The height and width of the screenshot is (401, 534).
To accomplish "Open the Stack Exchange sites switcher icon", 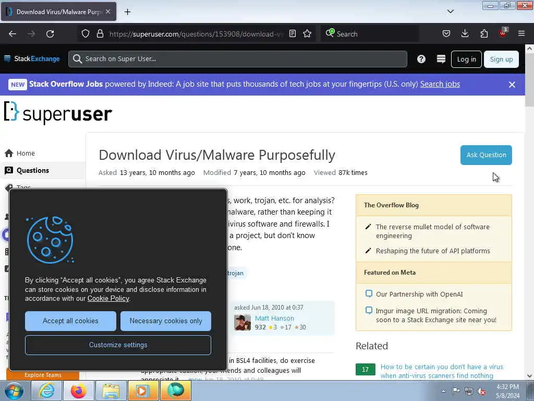I will [441, 59].
